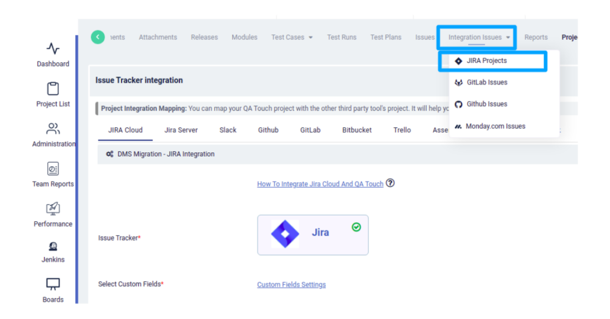This screenshot has width=610, height=319.
Task: Open Project List clipboard icon
Action: (x=53, y=89)
